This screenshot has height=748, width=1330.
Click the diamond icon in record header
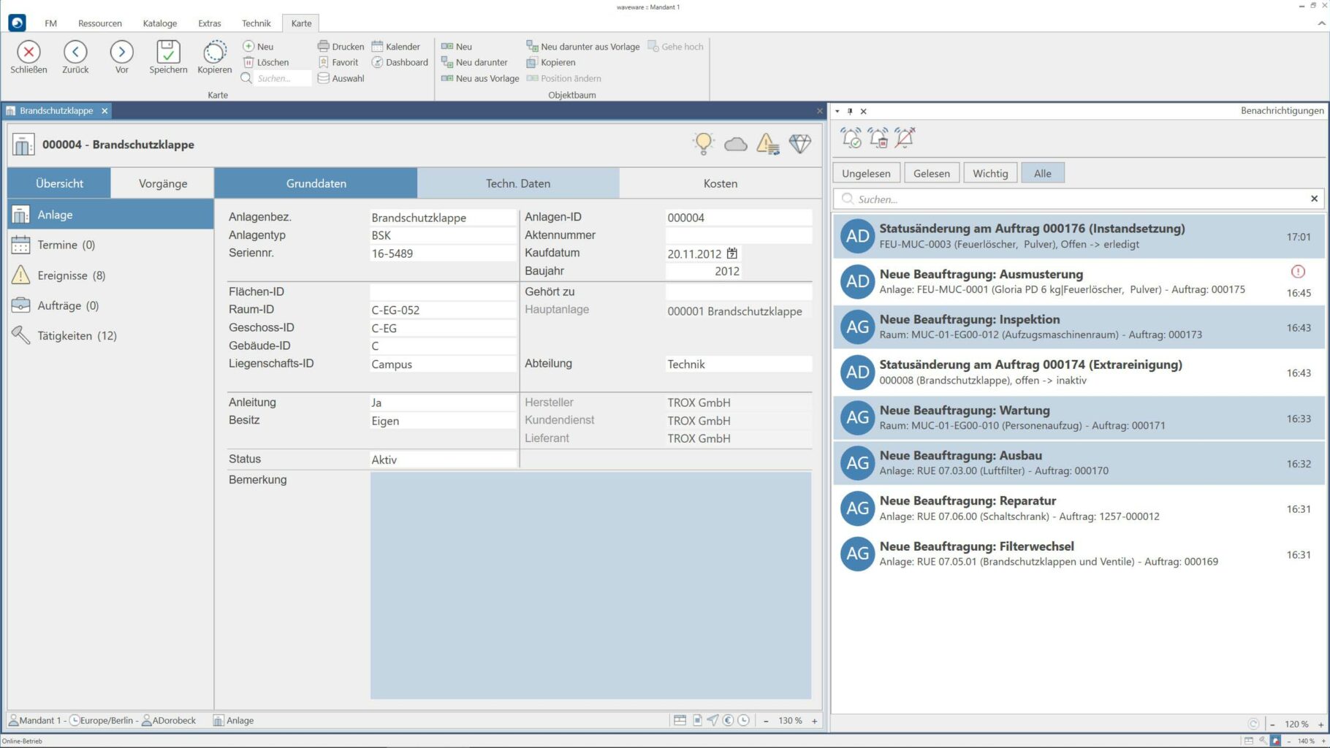tap(799, 144)
